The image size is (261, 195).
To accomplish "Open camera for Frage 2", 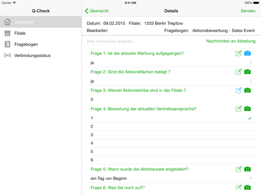I will coord(247,72).
